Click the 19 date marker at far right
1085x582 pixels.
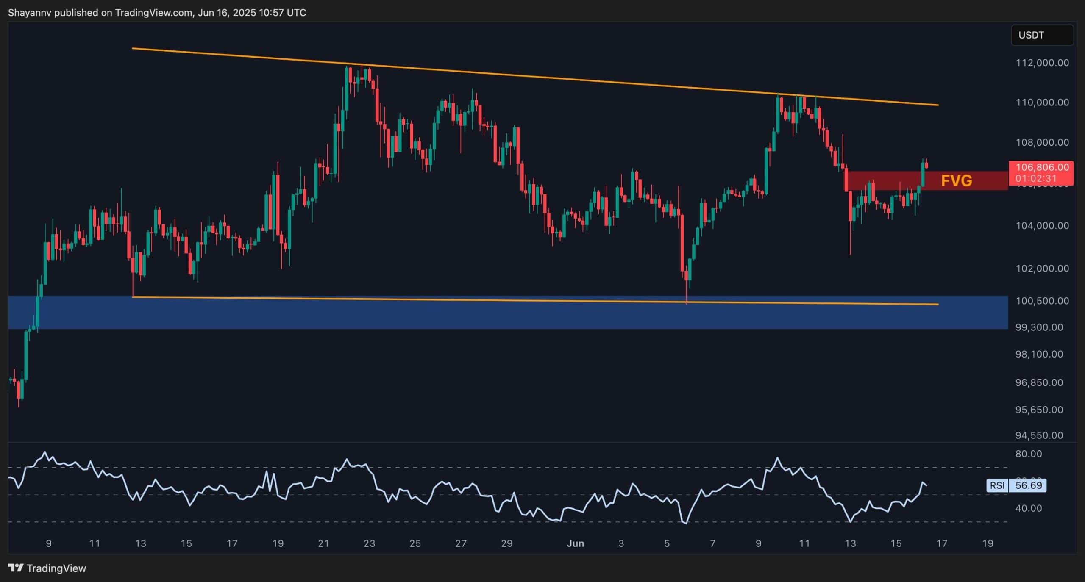pos(988,543)
